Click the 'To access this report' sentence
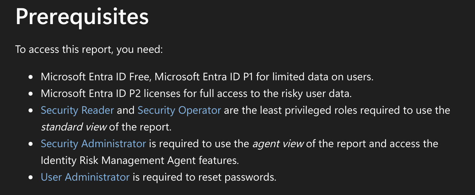The image size is (475, 195). (89, 50)
